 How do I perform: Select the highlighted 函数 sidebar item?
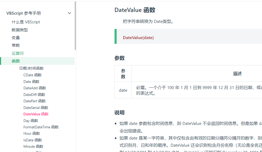[37, 61]
